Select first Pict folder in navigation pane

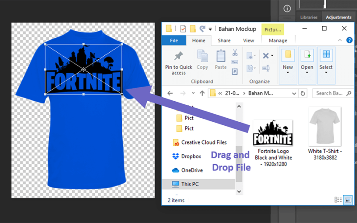185,118
